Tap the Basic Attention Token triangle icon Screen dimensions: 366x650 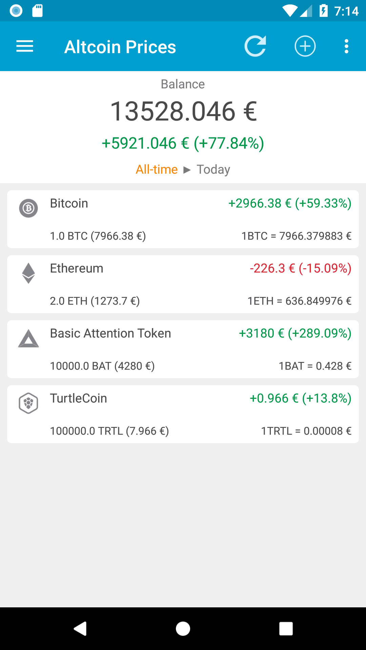coord(28,338)
